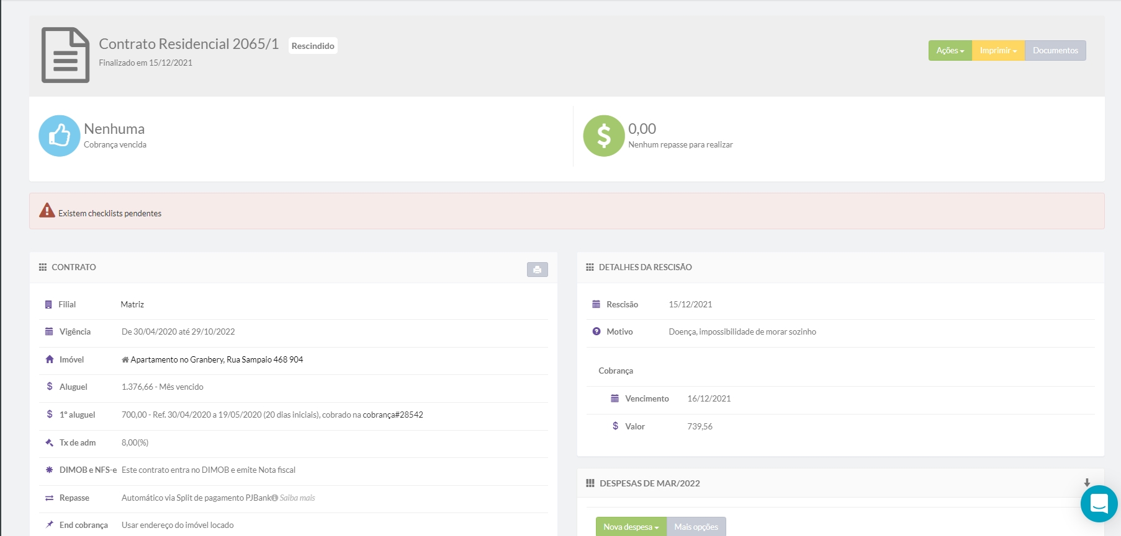Screen dimensions: 1121x536
Task: Click the contract document icon
Action: (65, 55)
